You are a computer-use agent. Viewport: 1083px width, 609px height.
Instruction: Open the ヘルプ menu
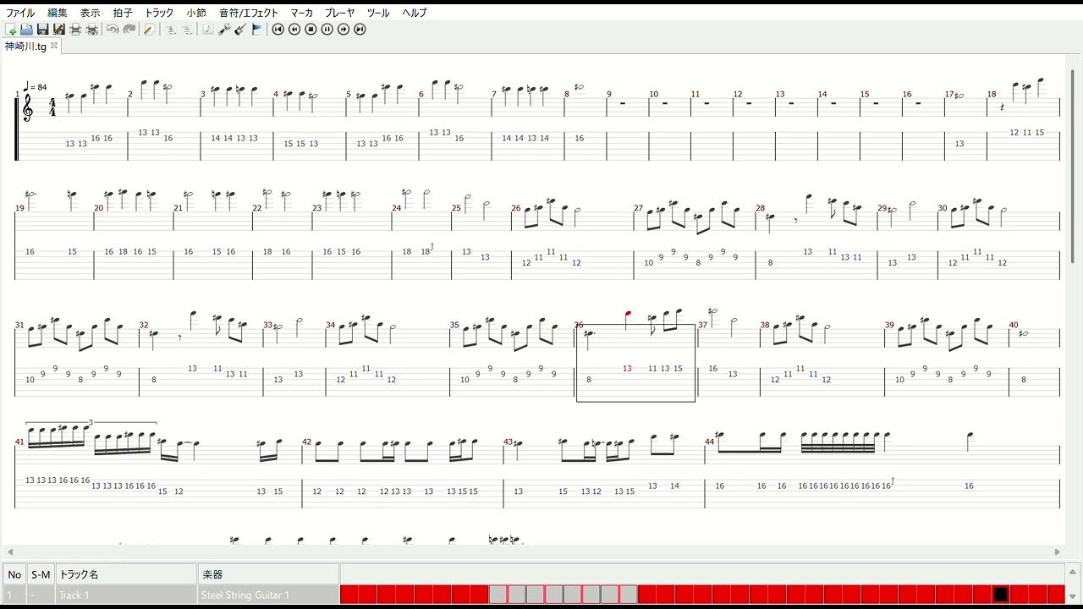[x=415, y=13]
